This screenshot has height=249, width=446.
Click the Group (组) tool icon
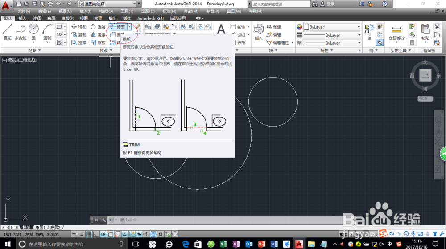(369, 32)
